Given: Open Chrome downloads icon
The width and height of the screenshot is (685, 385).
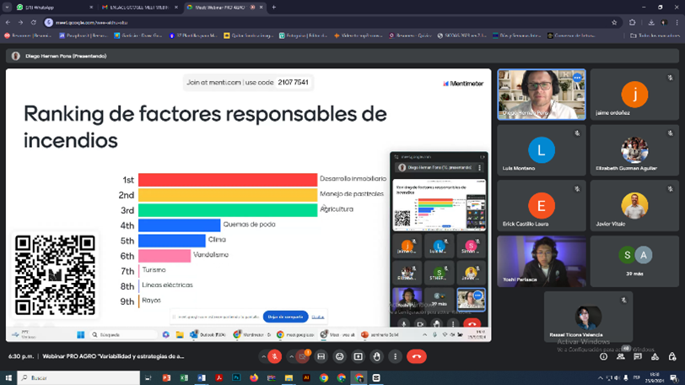Looking at the screenshot, I should 651,22.
